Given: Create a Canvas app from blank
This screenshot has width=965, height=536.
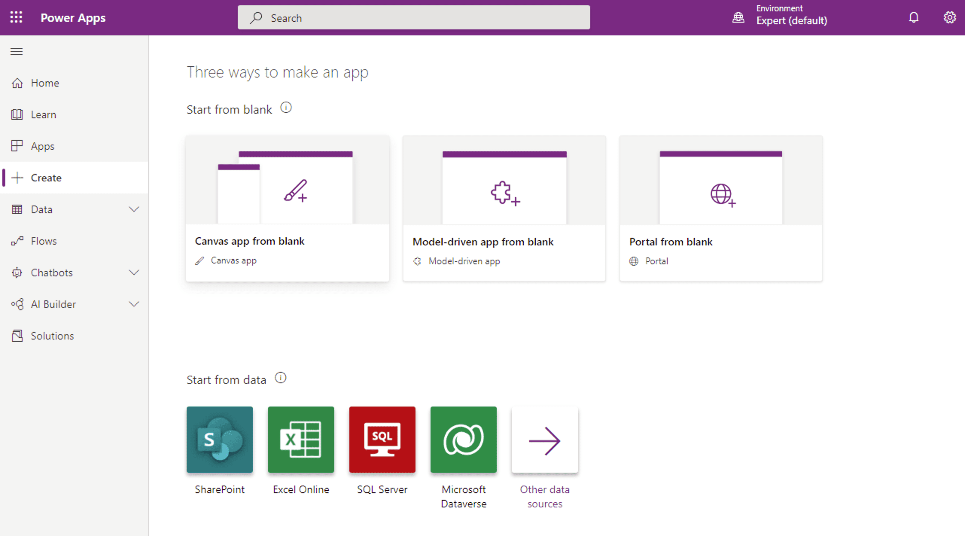Looking at the screenshot, I should pos(287,208).
